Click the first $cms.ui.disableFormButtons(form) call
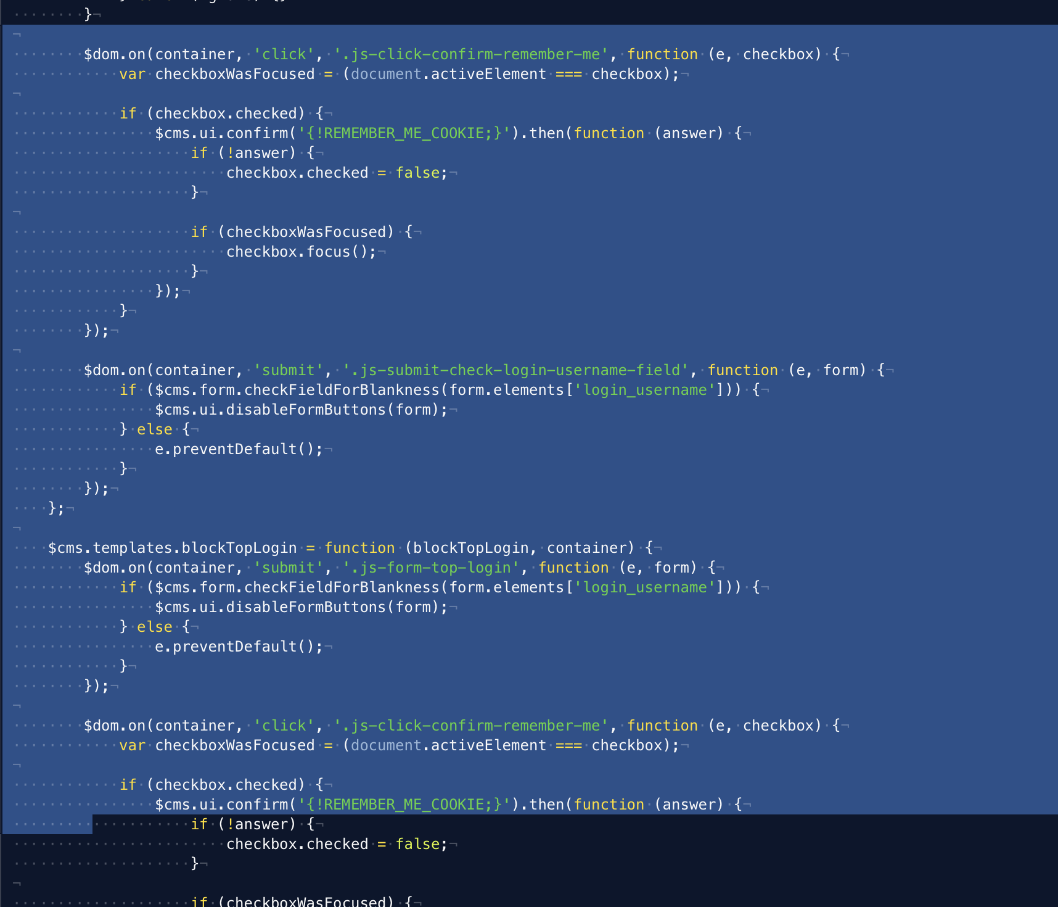Viewport: 1058px width, 907px height. point(301,410)
